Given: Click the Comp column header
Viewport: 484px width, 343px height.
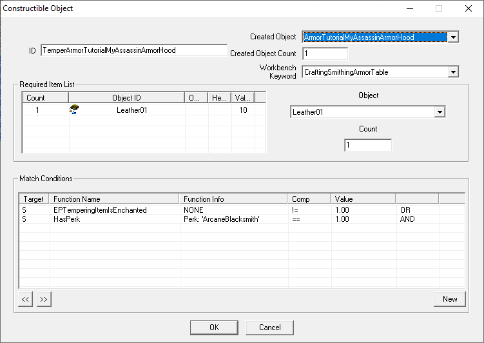Looking at the screenshot, I should pyautogui.click(x=309, y=199).
